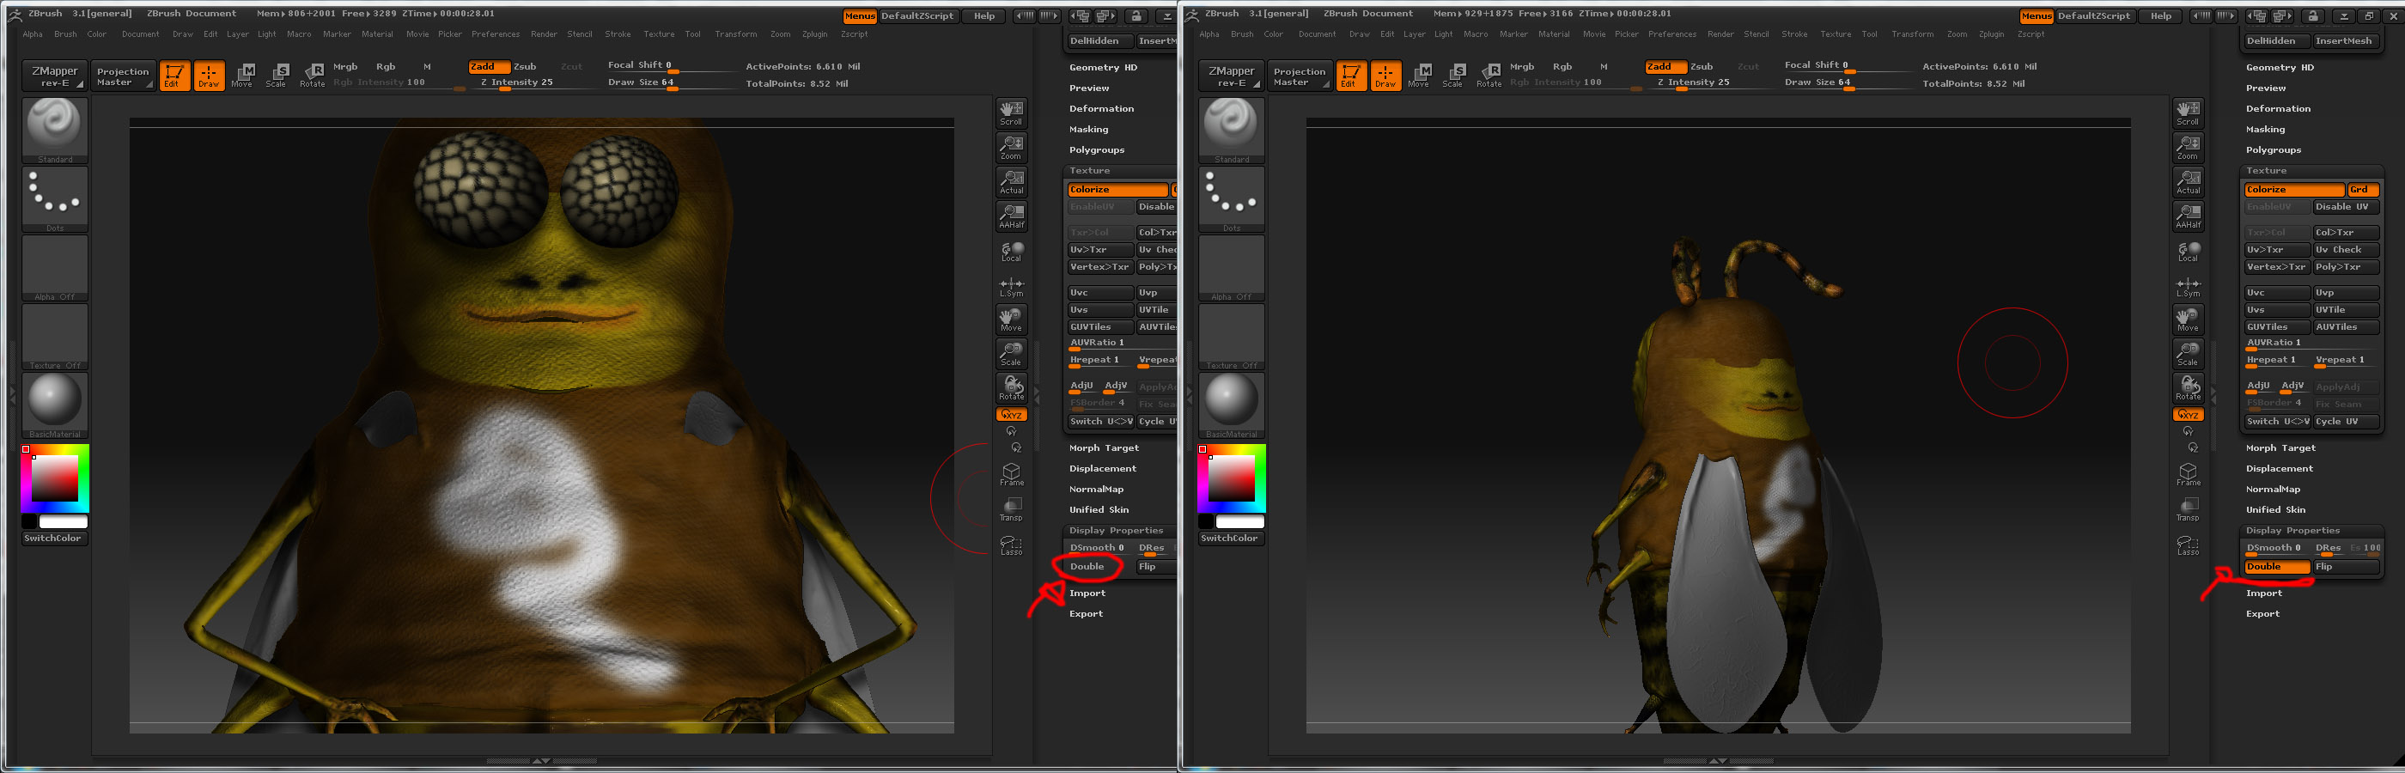Enable Zsub sculpting mode
Screen dimensions: 2405x773
(x=525, y=66)
